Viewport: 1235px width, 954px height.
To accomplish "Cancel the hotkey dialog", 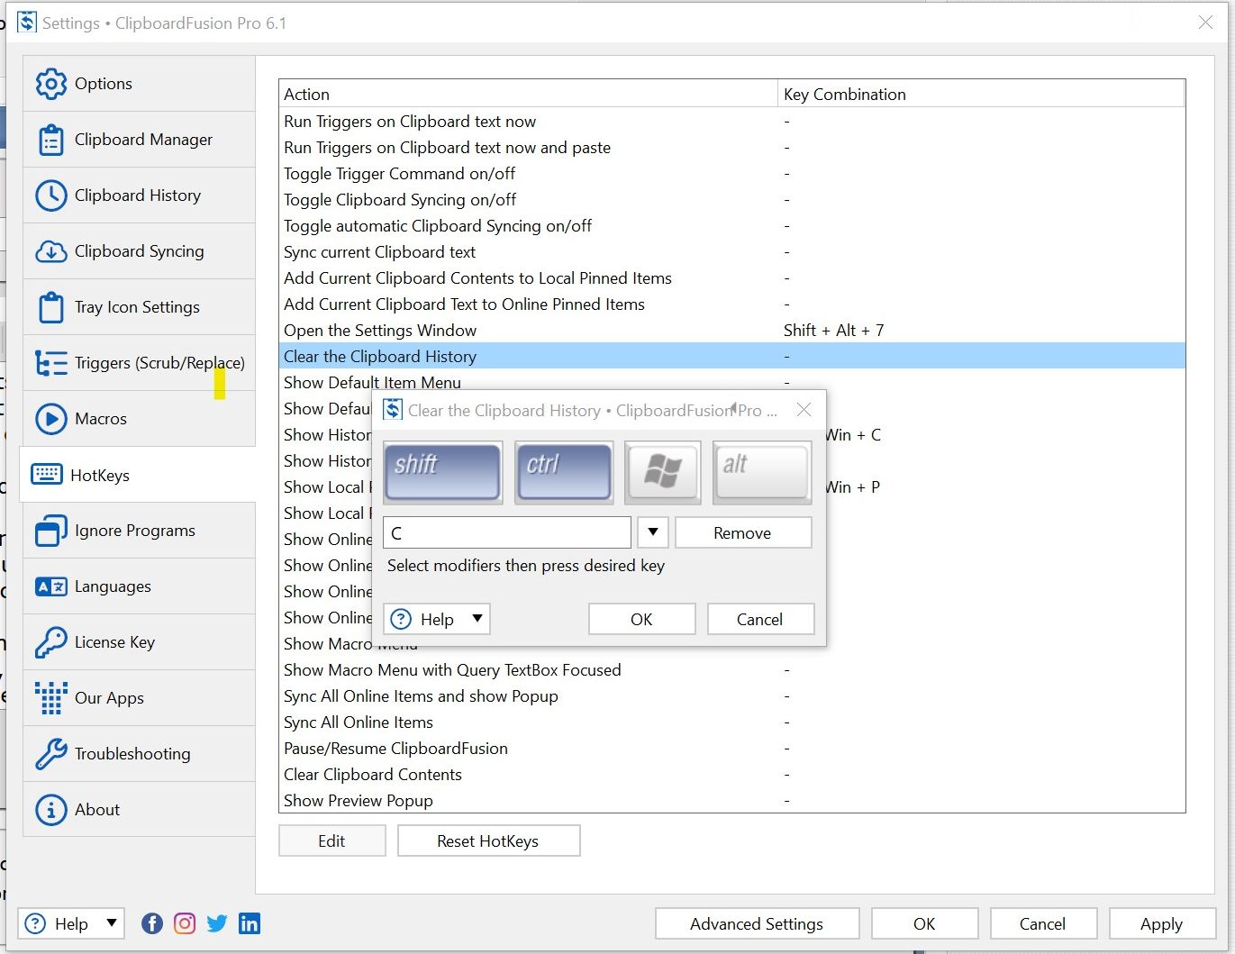I will point(760,619).
